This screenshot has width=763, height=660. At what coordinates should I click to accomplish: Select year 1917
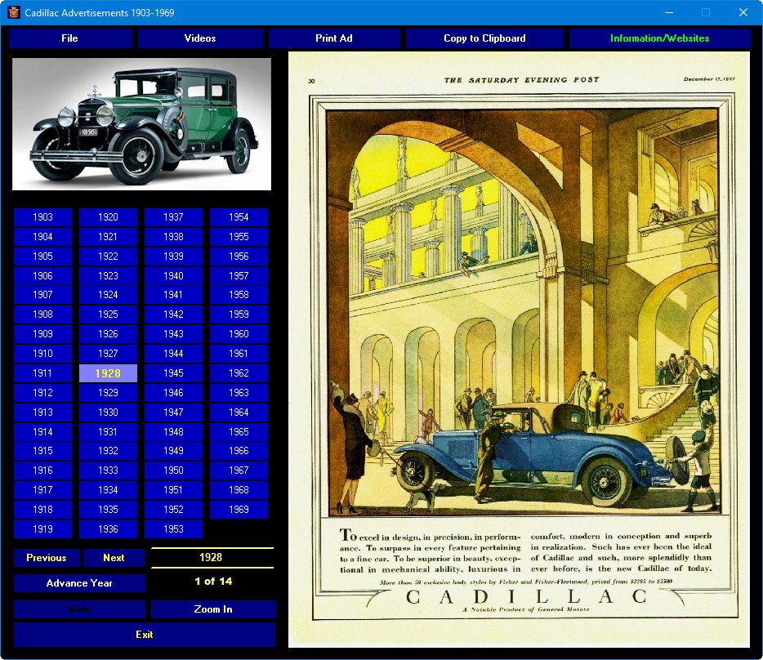tap(42, 490)
